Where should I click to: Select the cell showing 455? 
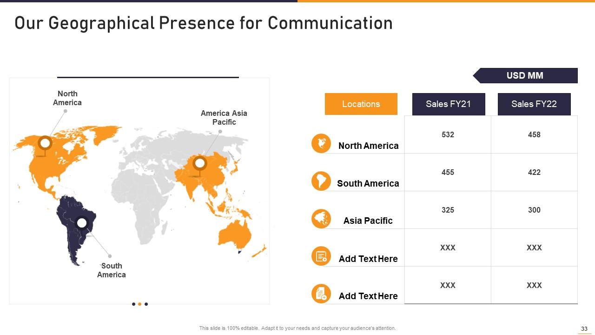pos(448,172)
